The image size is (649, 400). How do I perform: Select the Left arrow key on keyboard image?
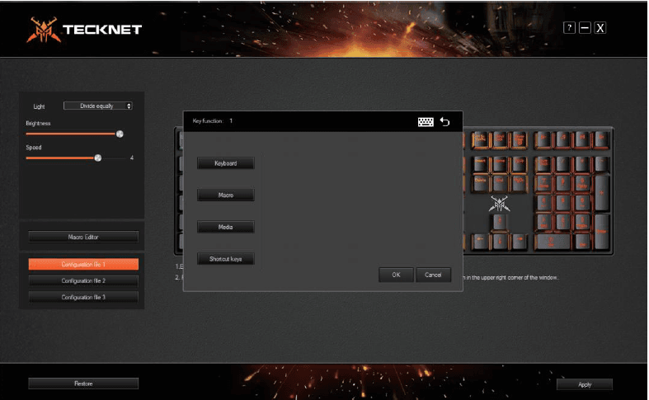tap(480, 242)
